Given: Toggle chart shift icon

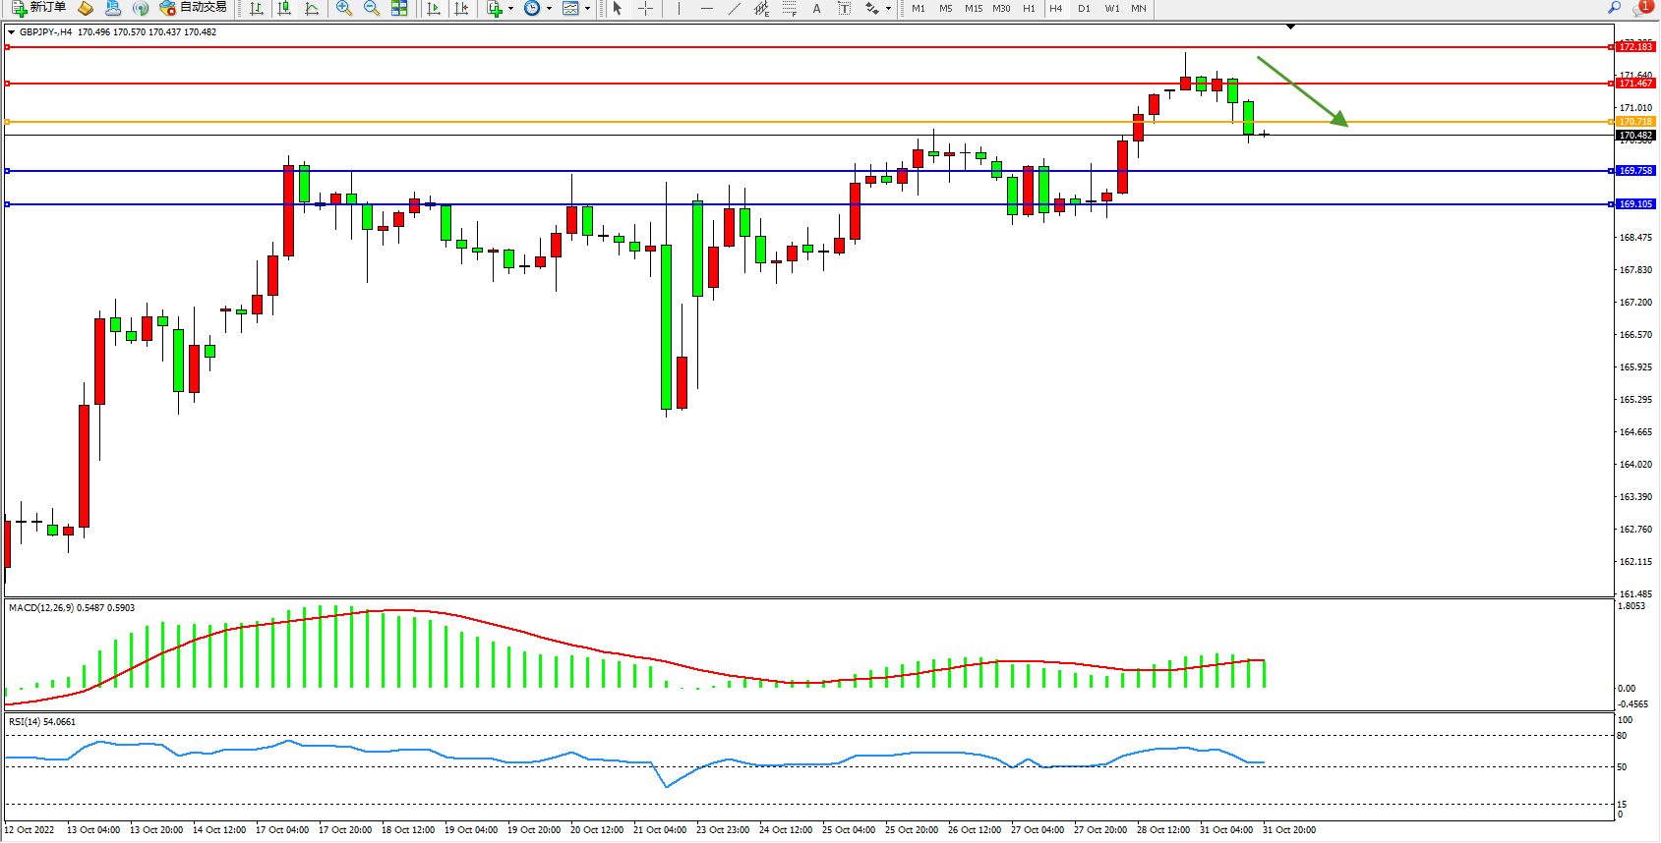Looking at the screenshot, I should [x=461, y=8].
